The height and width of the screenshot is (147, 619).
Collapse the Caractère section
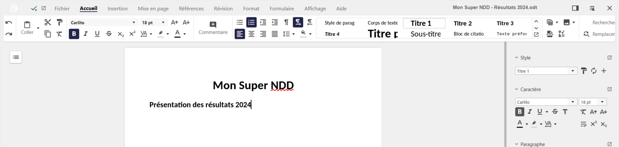pos(516,89)
